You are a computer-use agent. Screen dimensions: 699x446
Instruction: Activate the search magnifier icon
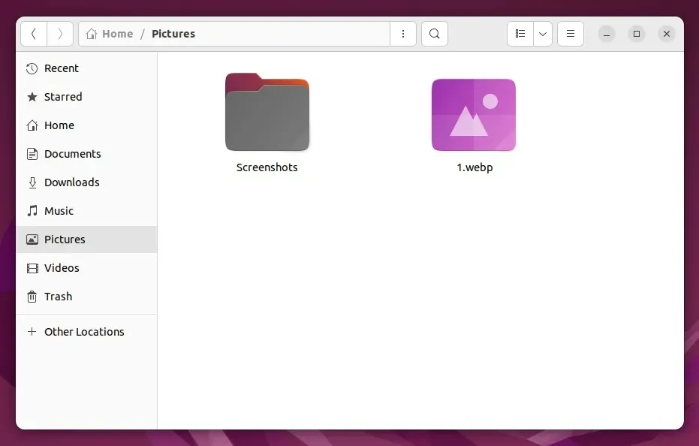[x=434, y=34]
